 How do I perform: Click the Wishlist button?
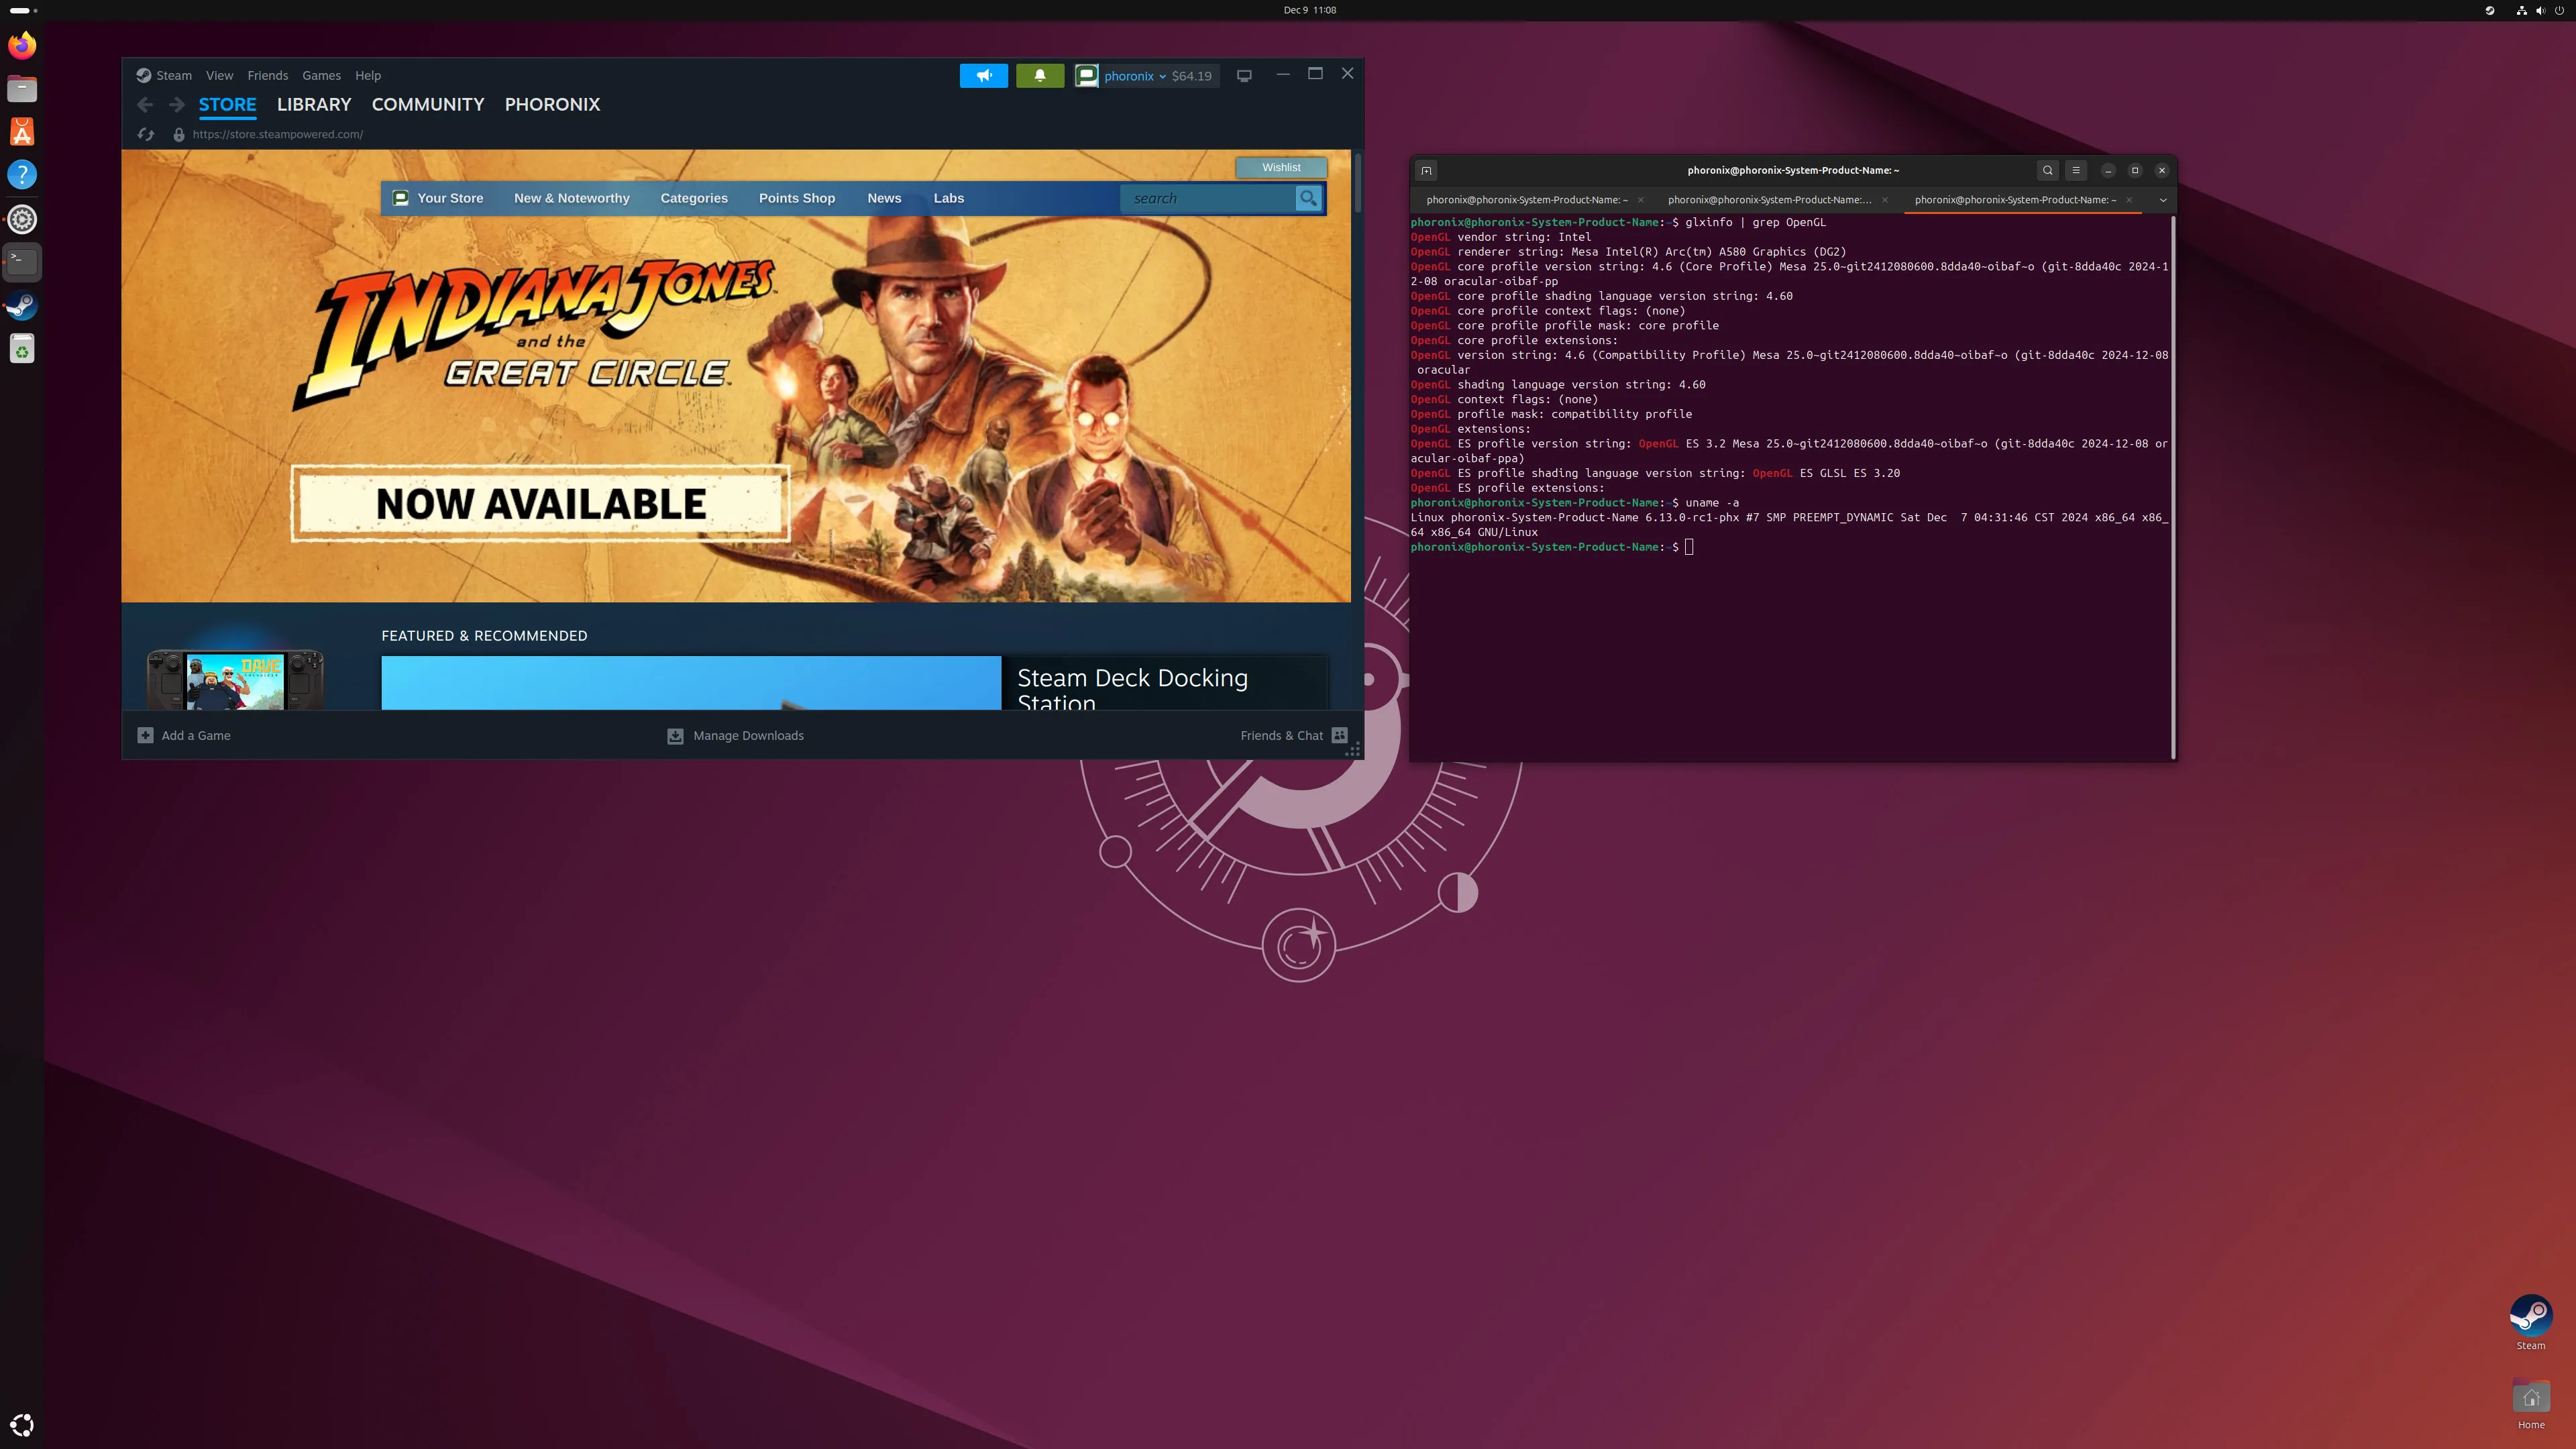(x=1281, y=168)
